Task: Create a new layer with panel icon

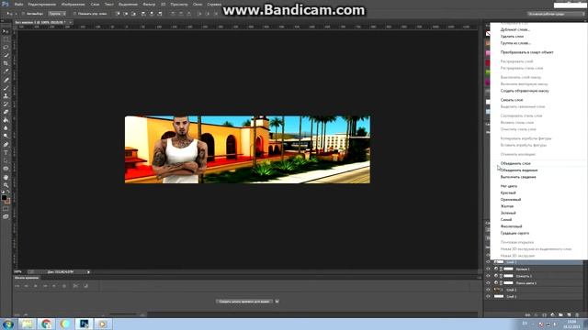Action: pyautogui.click(x=569, y=315)
